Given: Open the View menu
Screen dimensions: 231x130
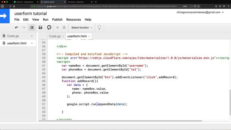Looking at the screenshot, I should pyautogui.click(x=36, y=19).
